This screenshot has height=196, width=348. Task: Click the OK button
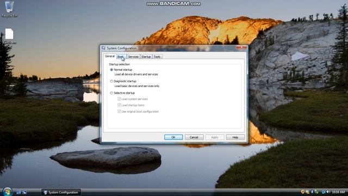pos(173,137)
